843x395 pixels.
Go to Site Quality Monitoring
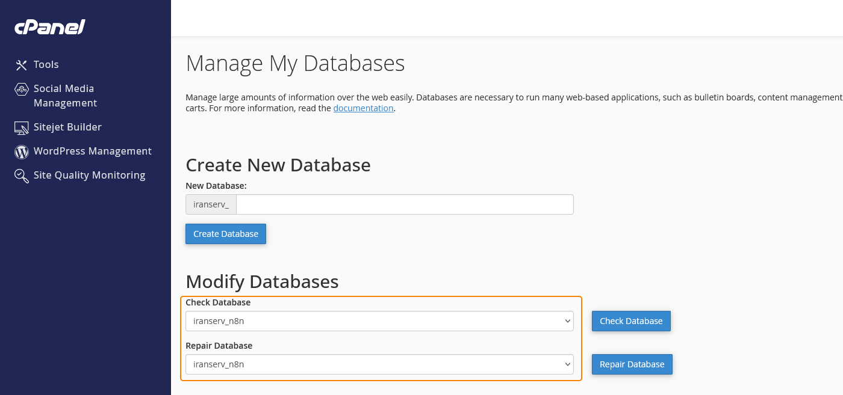pyautogui.click(x=89, y=175)
